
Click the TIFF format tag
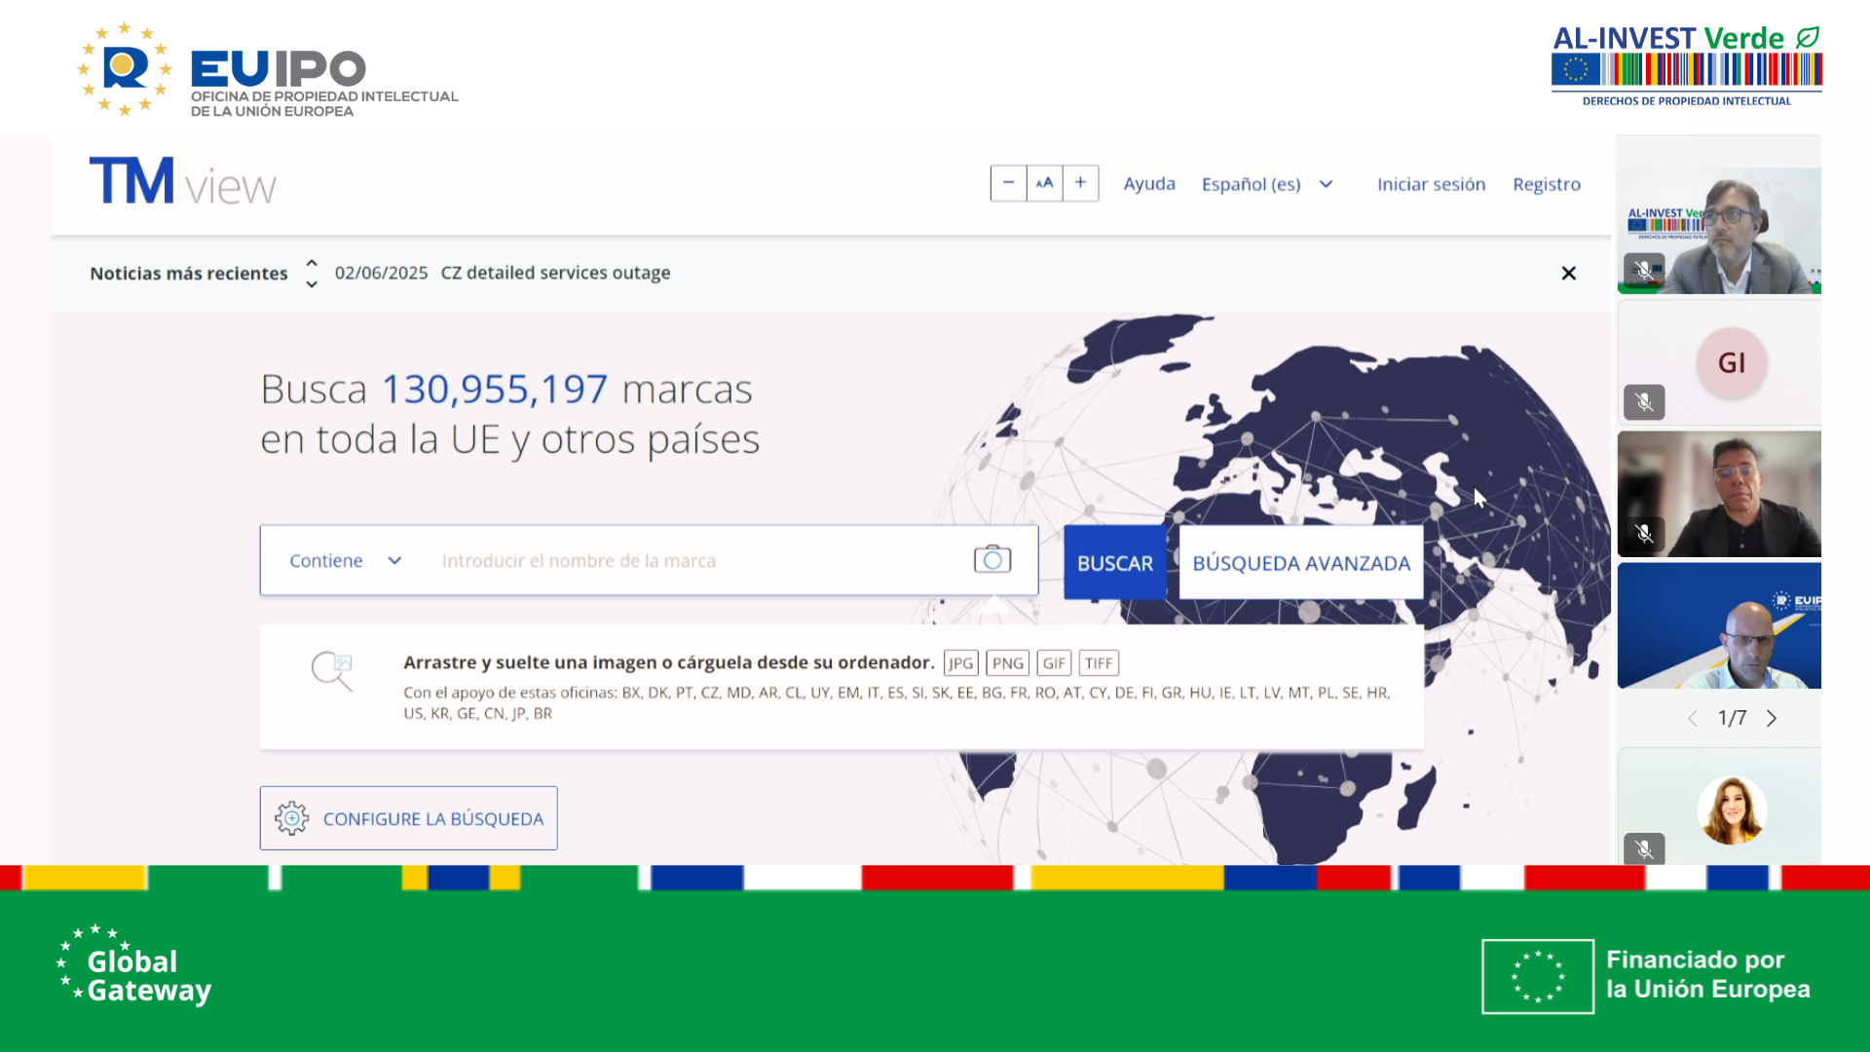tap(1099, 663)
